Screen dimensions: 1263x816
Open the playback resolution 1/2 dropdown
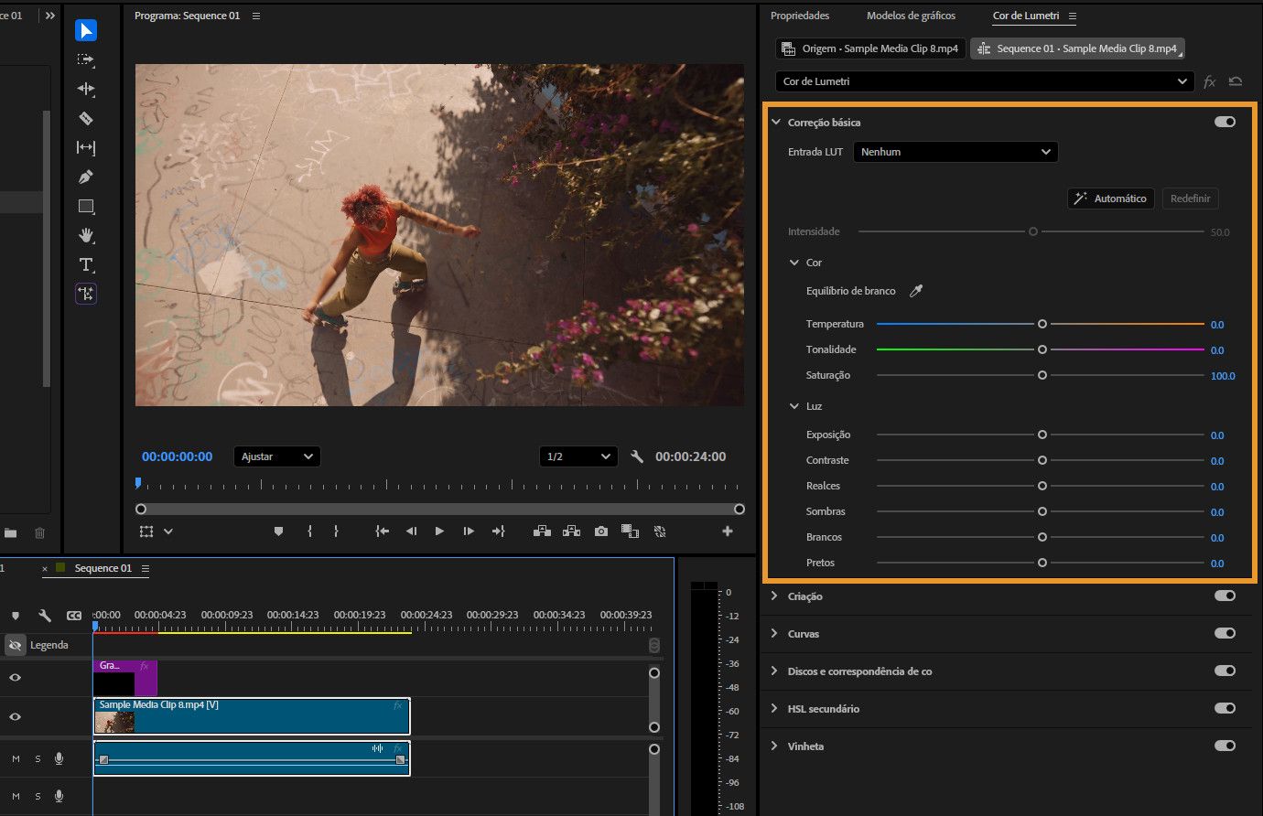coord(578,456)
